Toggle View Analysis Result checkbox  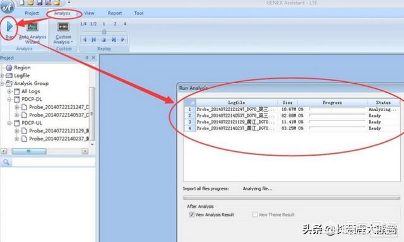191,214
